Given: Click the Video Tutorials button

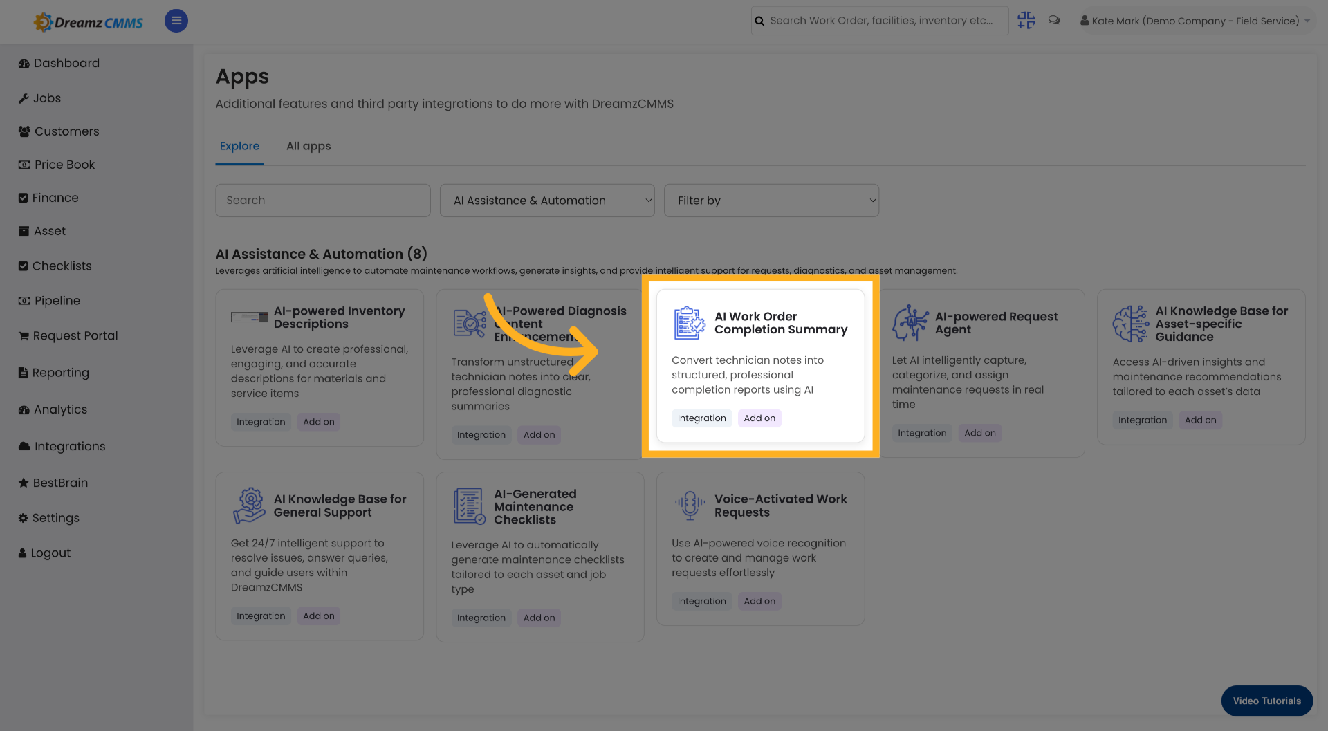Looking at the screenshot, I should click(x=1266, y=701).
